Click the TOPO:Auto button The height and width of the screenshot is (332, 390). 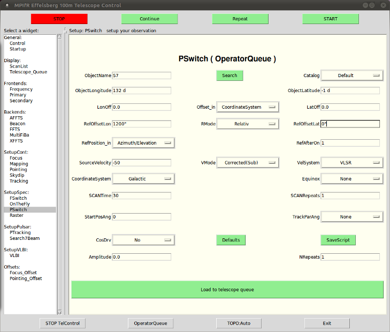click(x=239, y=323)
